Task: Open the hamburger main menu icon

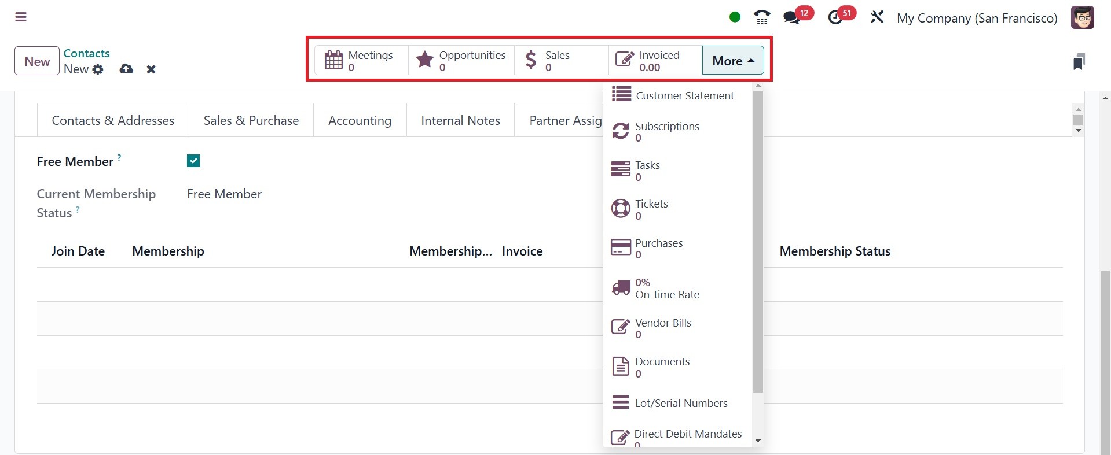Action: (x=21, y=17)
